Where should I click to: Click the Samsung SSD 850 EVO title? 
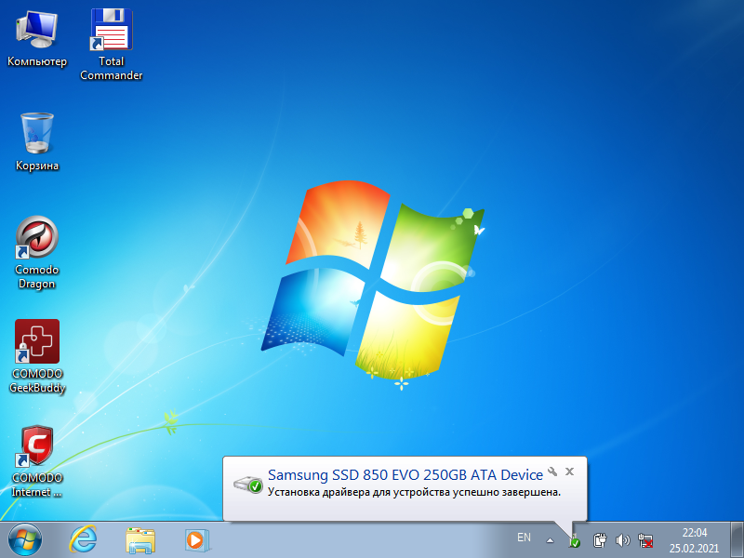(x=405, y=474)
